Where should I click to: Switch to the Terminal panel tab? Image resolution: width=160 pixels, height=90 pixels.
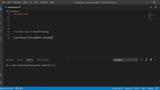29,60
